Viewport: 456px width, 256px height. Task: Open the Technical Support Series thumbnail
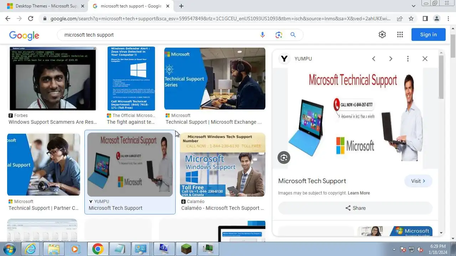pyautogui.click(x=215, y=79)
